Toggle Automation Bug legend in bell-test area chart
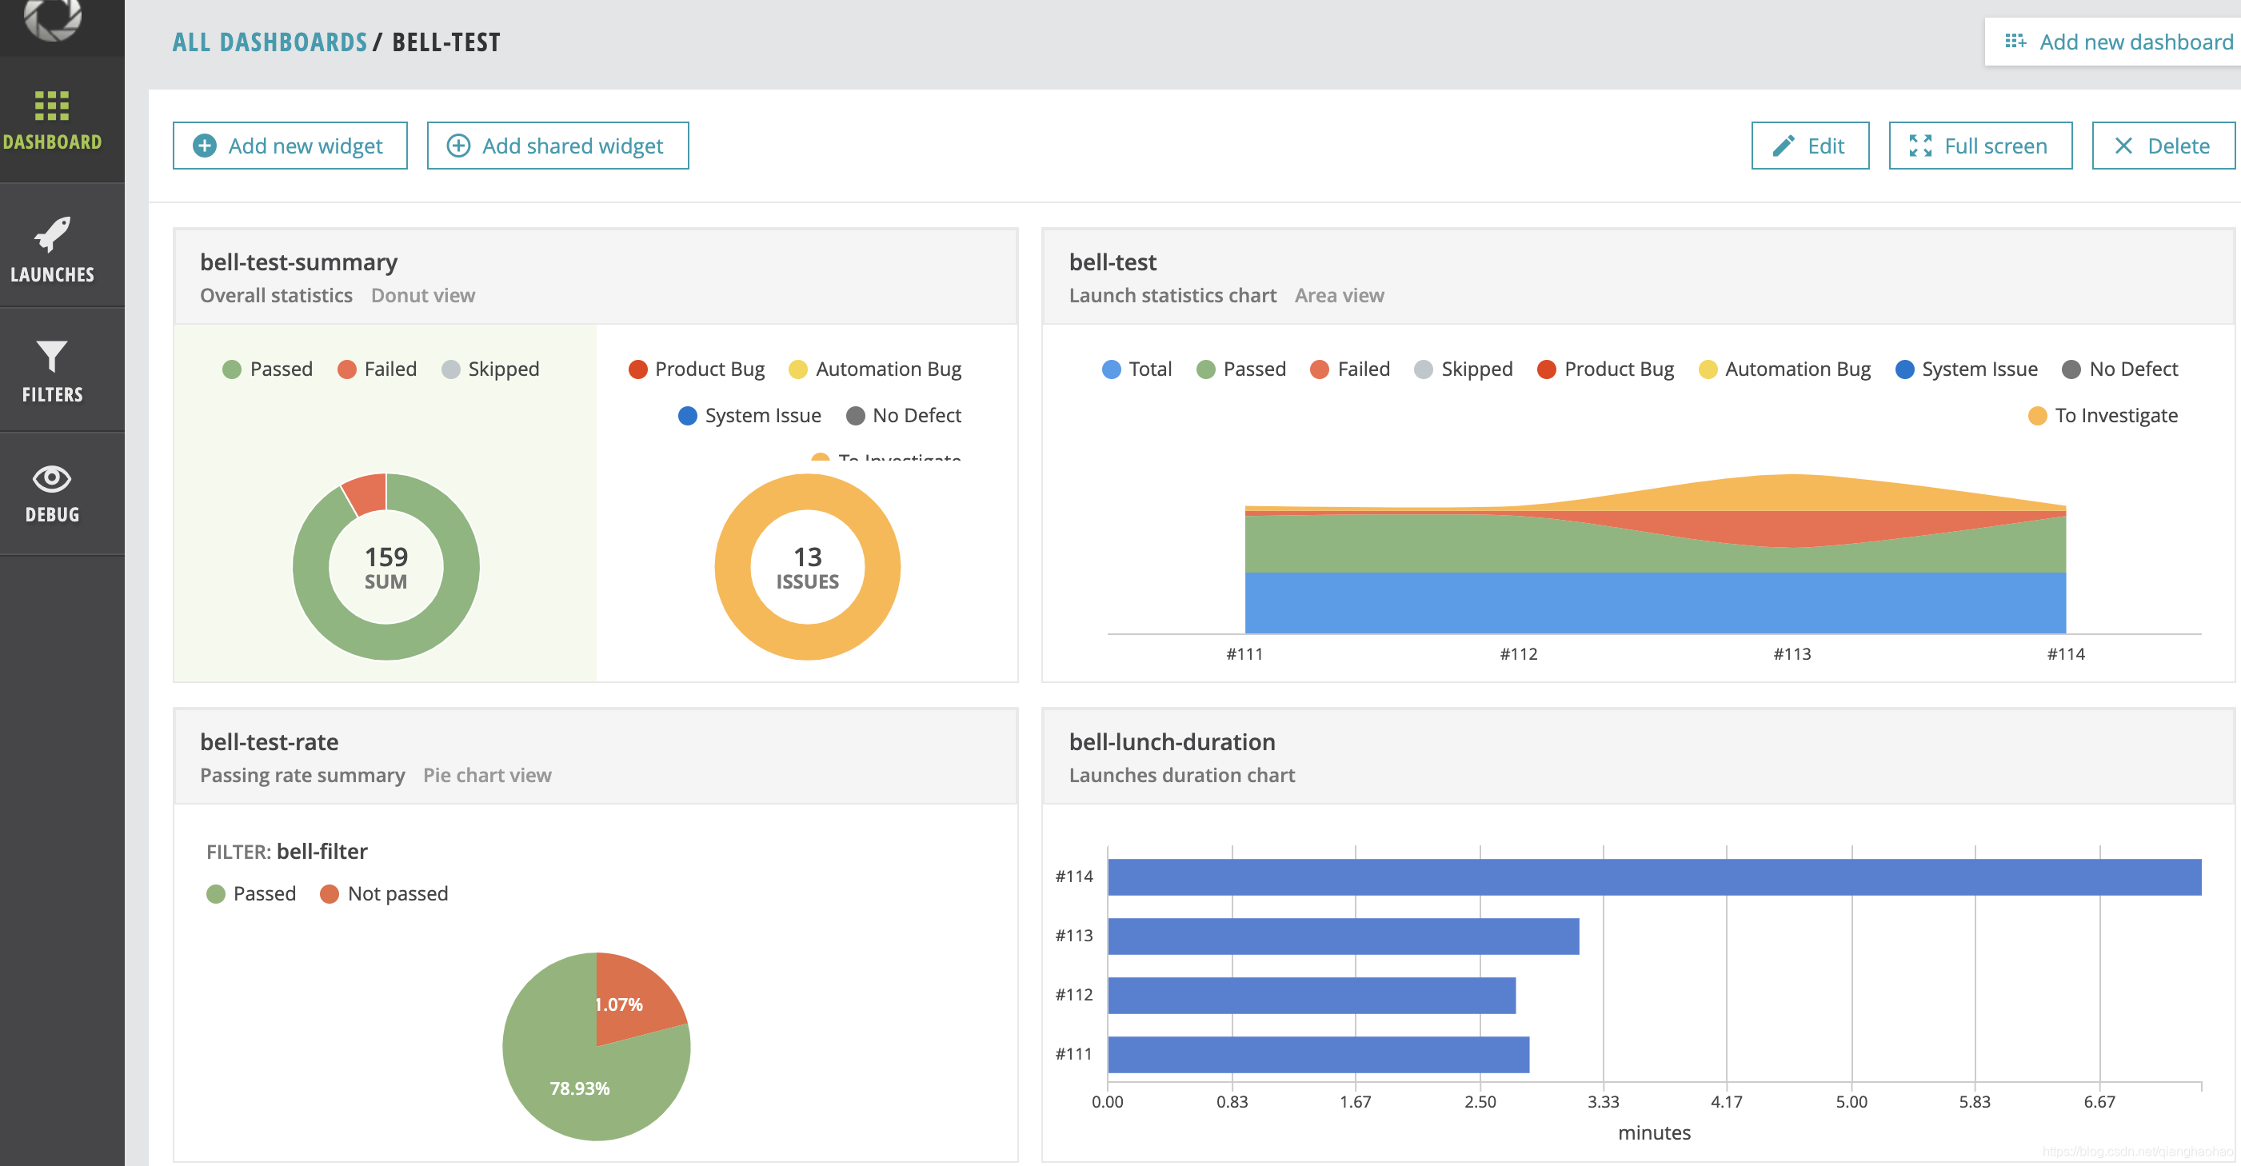The width and height of the screenshot is (2241, 1166). point(1784,369)
